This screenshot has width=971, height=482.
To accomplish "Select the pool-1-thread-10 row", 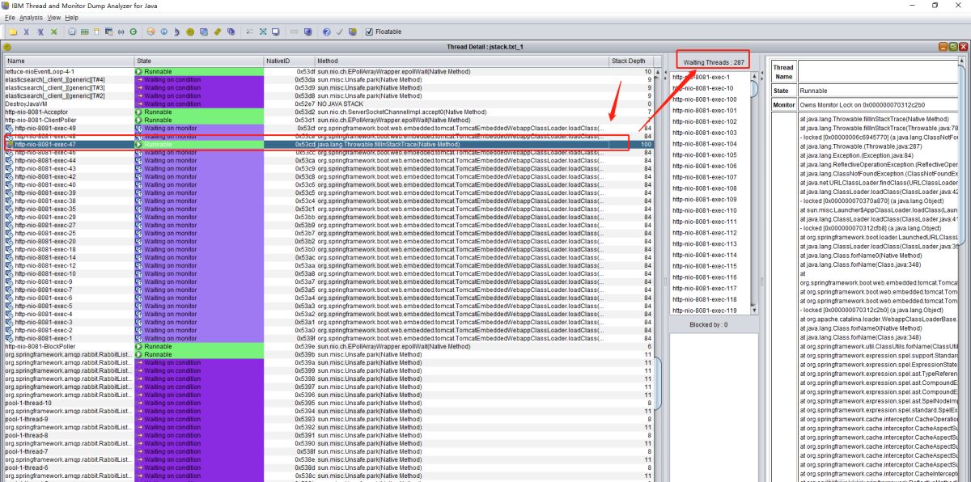I will point(329,404).
